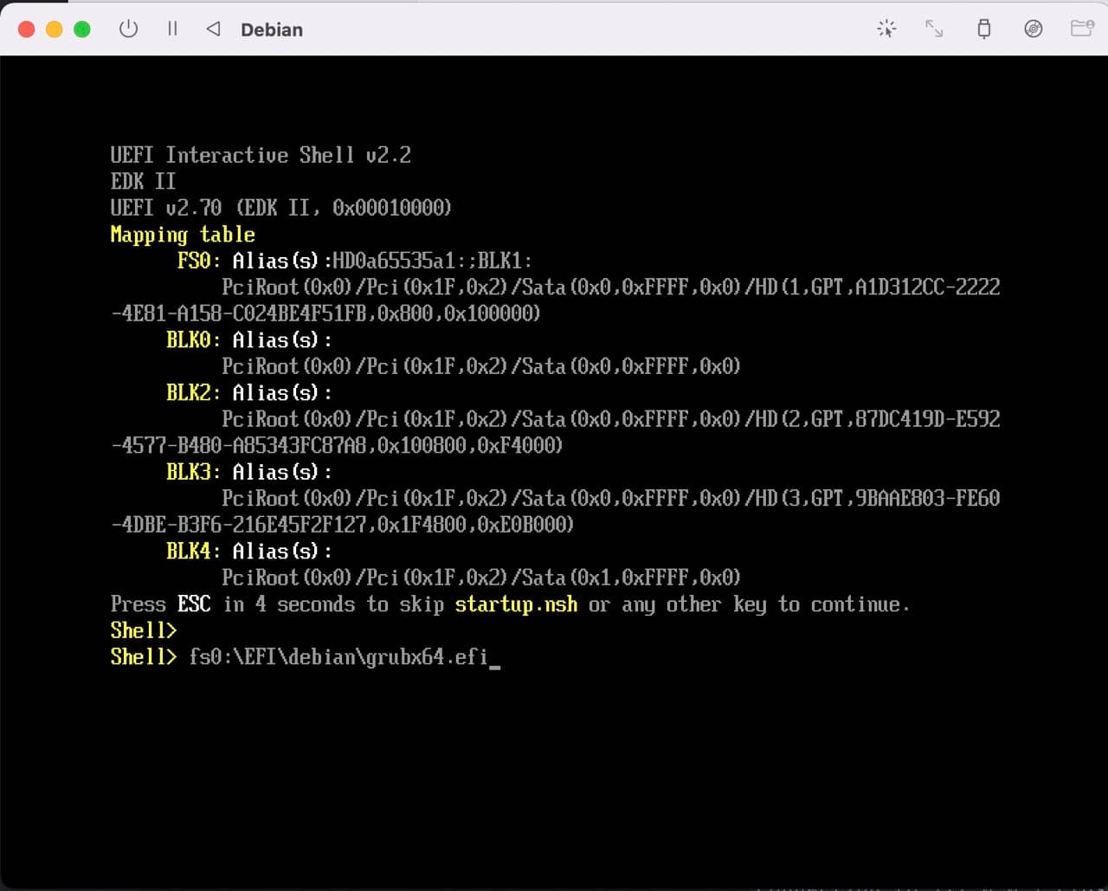Click the 'HD0a65535a1:;BLK1:' alias text

(x=433, y=261)
